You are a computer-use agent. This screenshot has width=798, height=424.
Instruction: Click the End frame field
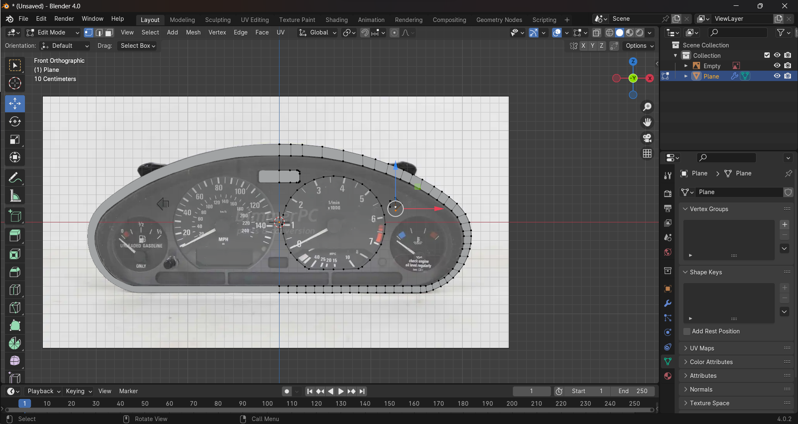point(633,391)
